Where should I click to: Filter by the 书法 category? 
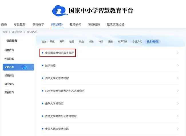(91, 42)
